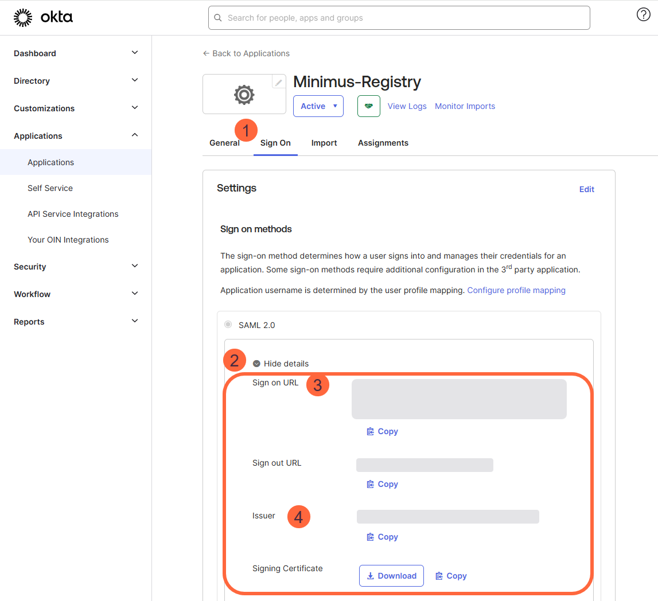
Task: Click Edit in Settings panel
Action: tap(587, 189)
